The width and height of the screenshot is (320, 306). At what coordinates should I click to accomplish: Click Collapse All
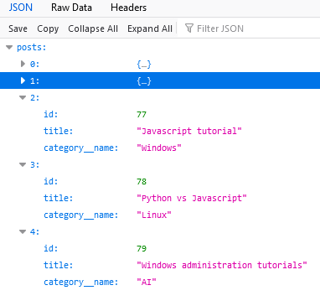[93, 29]
